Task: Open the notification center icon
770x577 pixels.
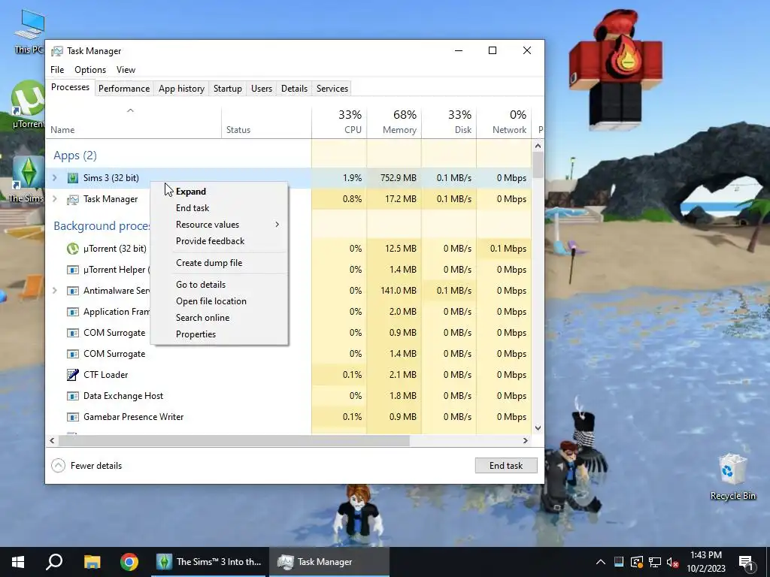Action: [x=747, y=562]
